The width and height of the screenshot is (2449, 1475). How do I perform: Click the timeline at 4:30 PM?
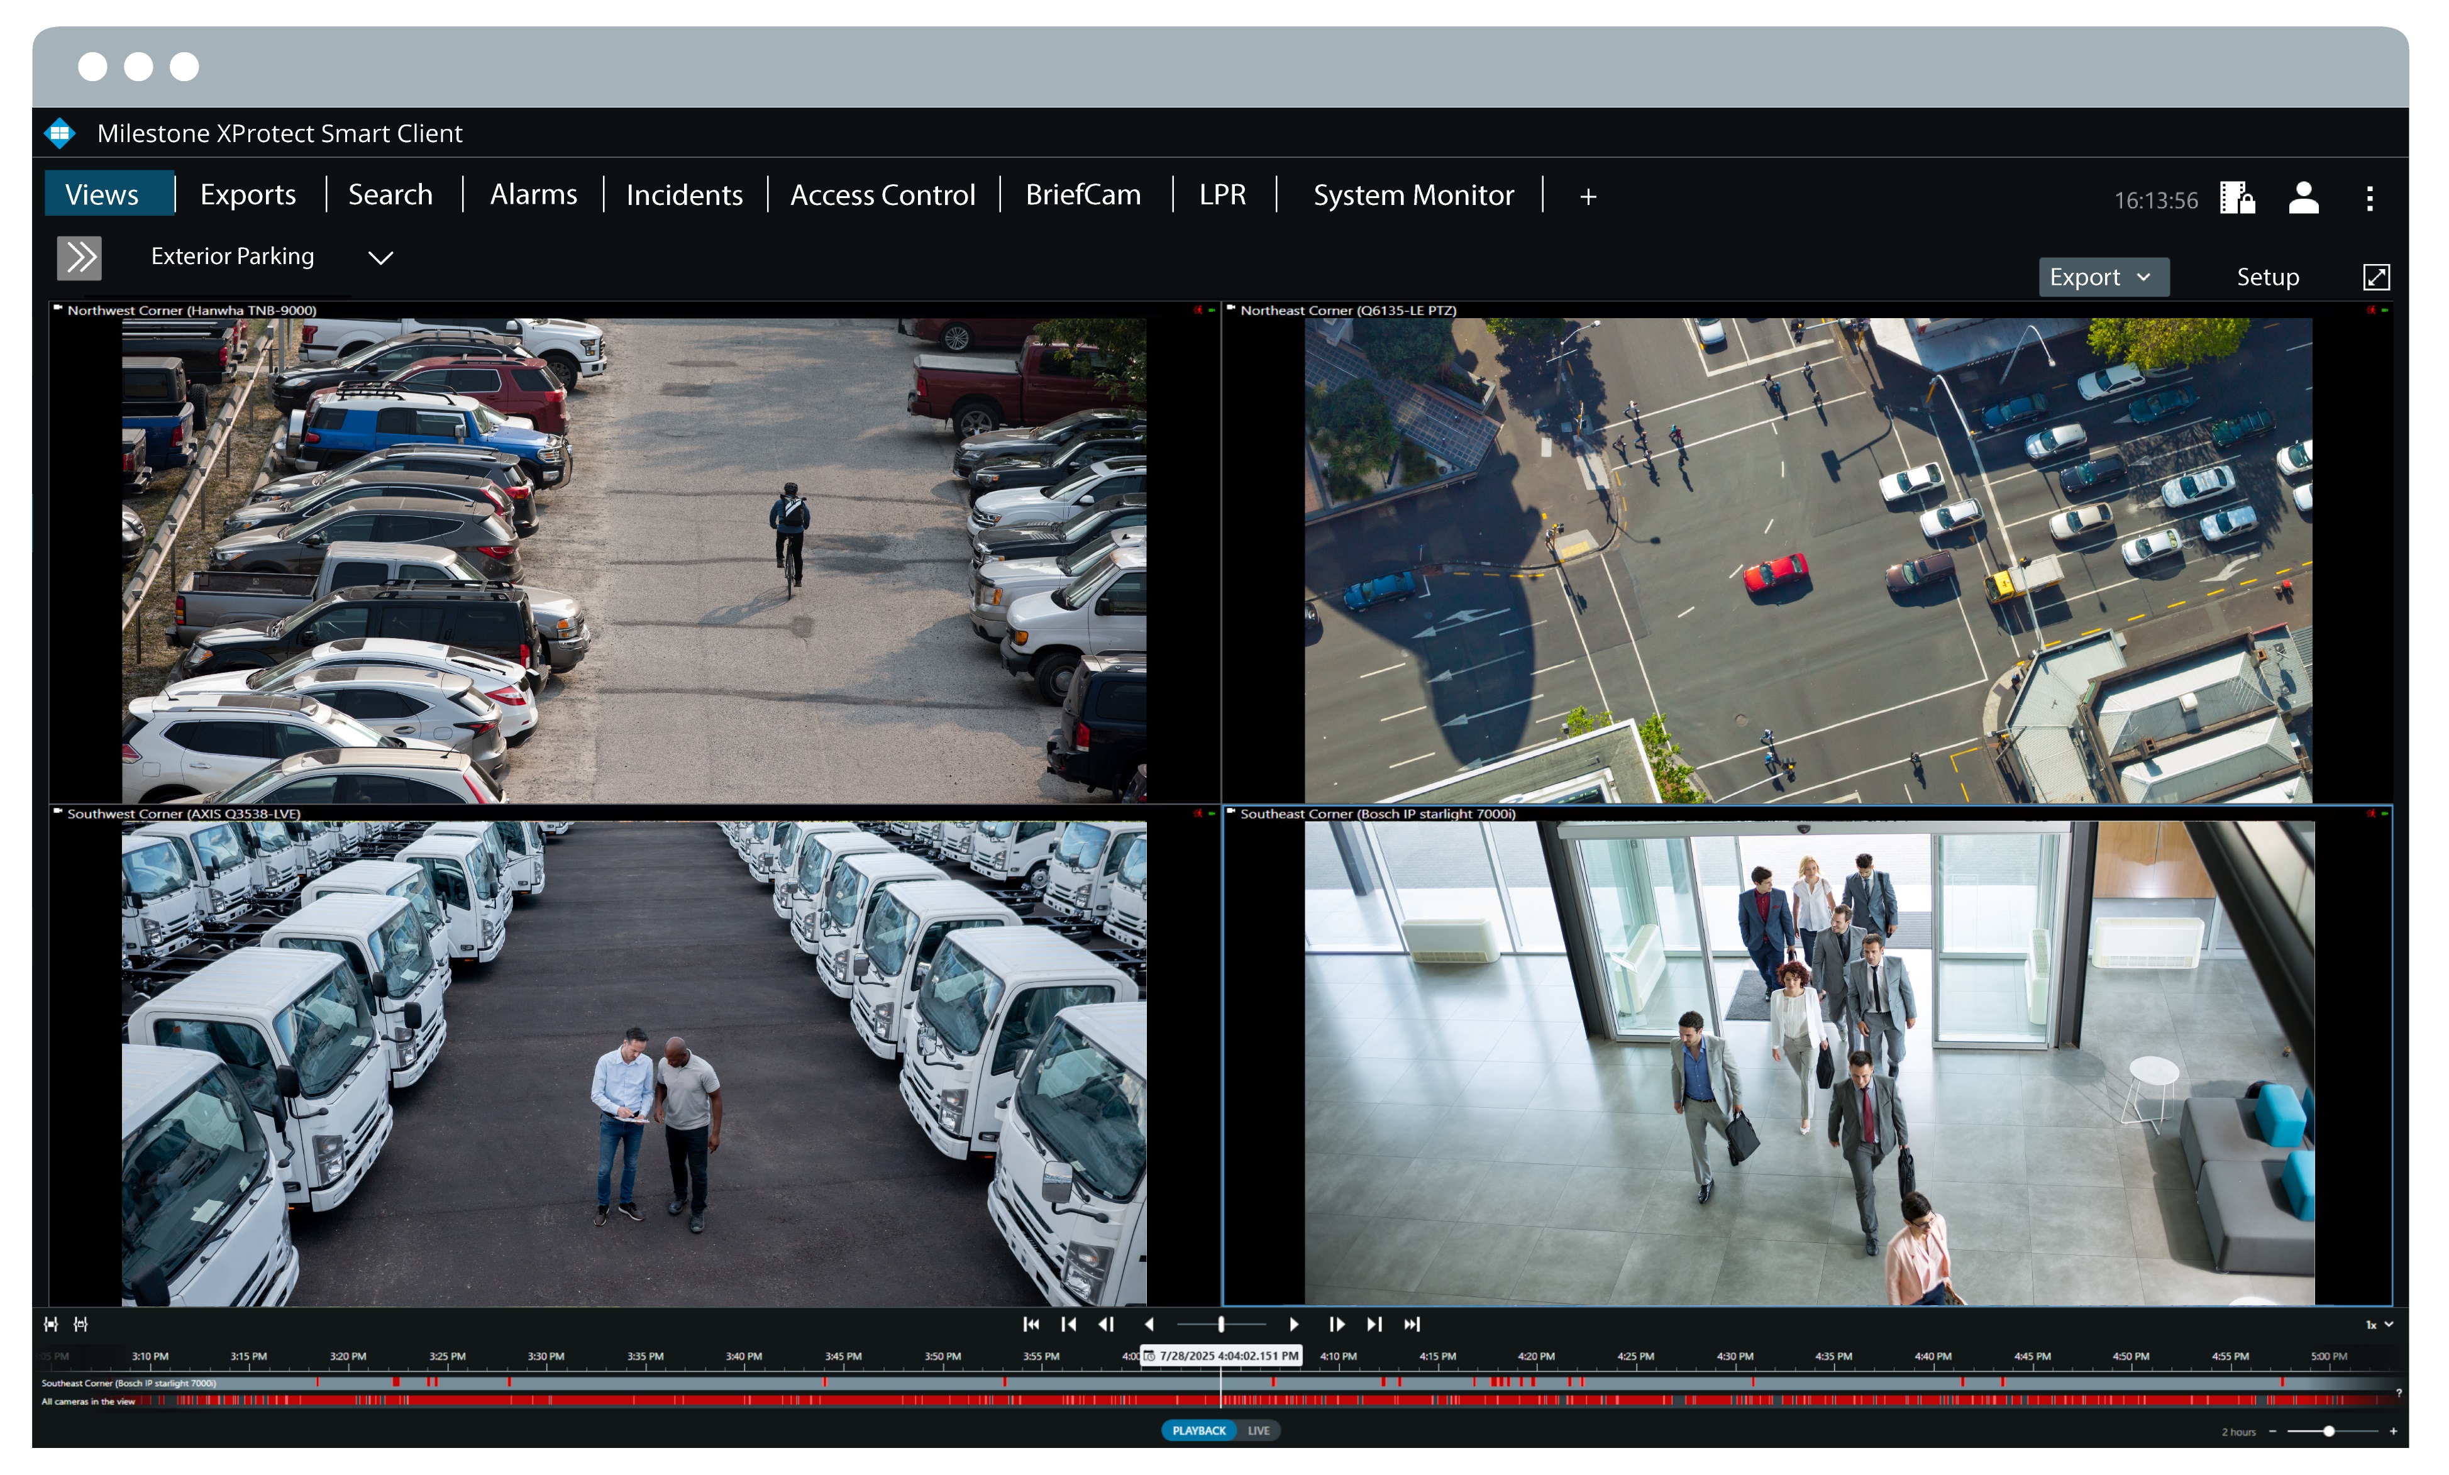1735,1357
